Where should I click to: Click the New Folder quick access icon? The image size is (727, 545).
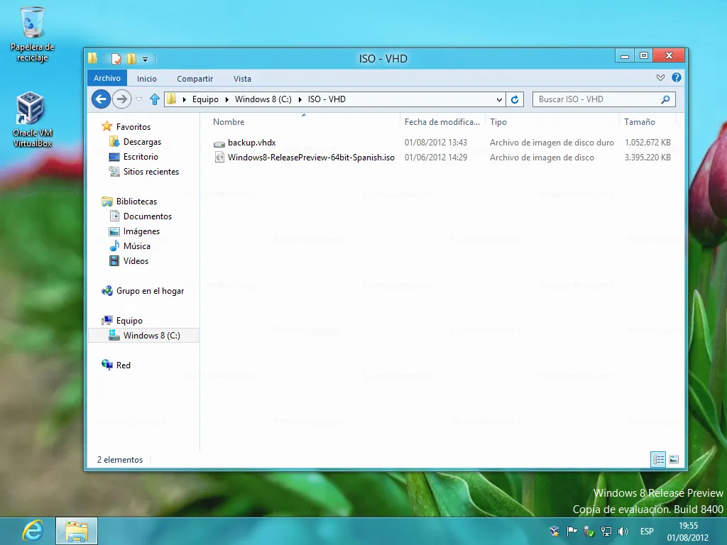tap(131, 59)
